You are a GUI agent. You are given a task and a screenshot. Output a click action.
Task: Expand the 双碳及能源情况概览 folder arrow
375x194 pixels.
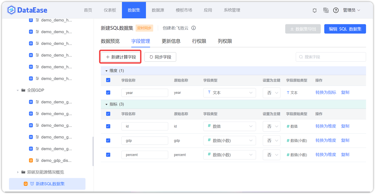[x=18, y=172]
